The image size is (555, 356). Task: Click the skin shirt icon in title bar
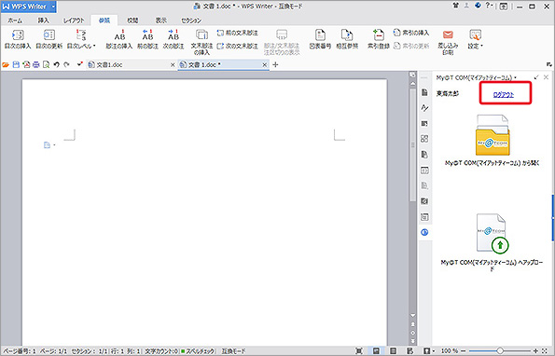click(455, 6)
